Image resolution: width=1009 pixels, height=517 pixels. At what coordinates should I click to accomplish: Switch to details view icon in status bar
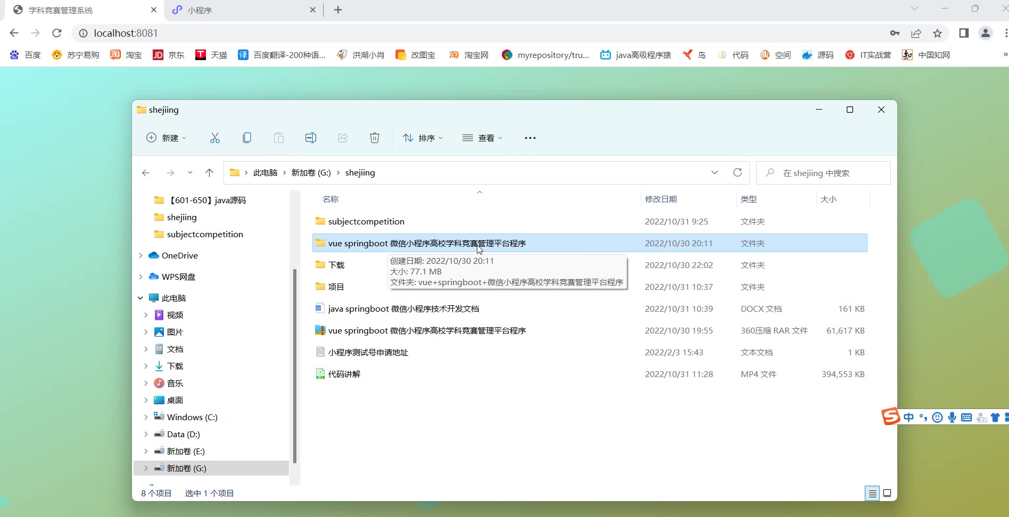pyautogui.click(x=873, y=493)
